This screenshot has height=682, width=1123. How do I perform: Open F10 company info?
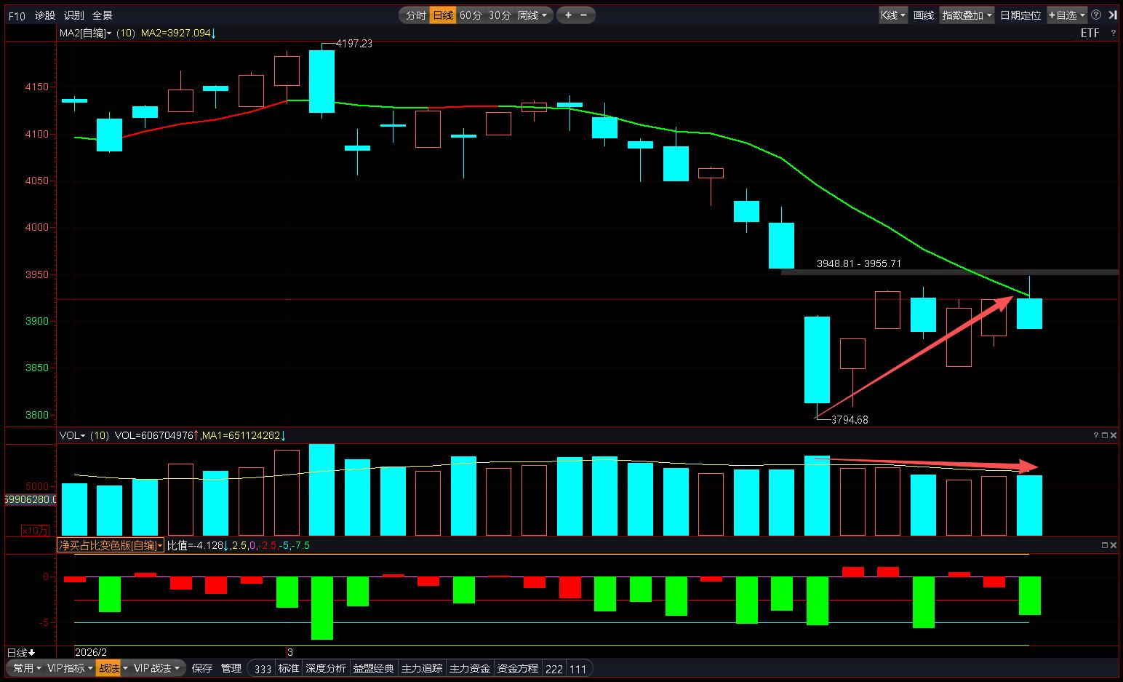pos(16,15)
